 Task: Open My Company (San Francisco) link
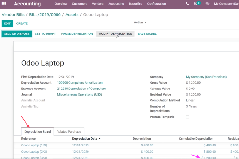(206, 77)
